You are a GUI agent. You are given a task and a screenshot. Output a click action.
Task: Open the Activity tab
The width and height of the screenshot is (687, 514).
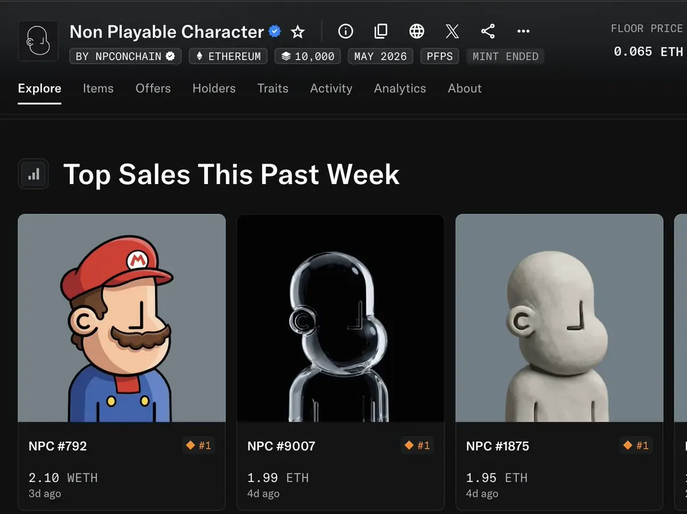click(x=331, y=88)
